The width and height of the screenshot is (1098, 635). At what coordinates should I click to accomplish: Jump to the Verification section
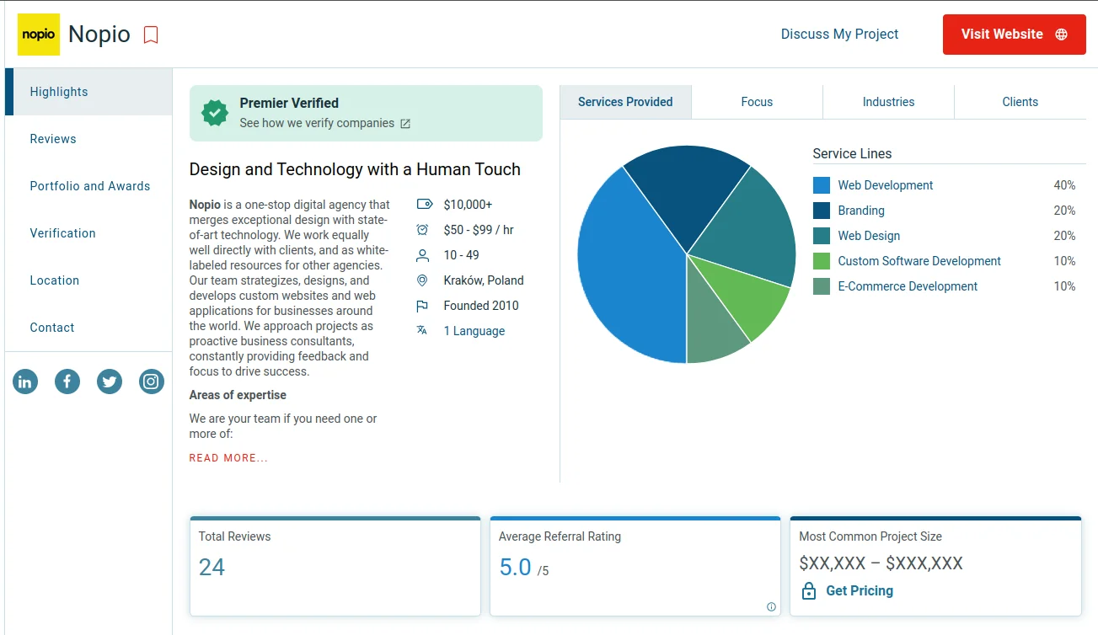coord(88,233)
